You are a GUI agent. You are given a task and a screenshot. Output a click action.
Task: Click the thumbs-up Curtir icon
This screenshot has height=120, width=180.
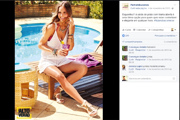tap(123, 30)
